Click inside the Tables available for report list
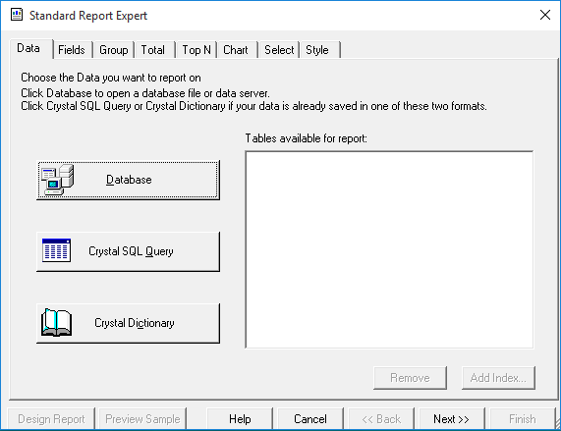The width and height of the screenshot is (561, 431). pos(389,249)
